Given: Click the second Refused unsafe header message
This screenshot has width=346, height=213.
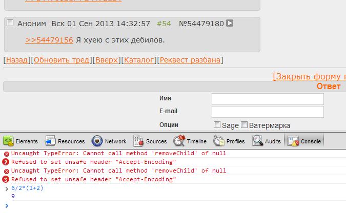Looking at the screenshot, I should [94, 179].
